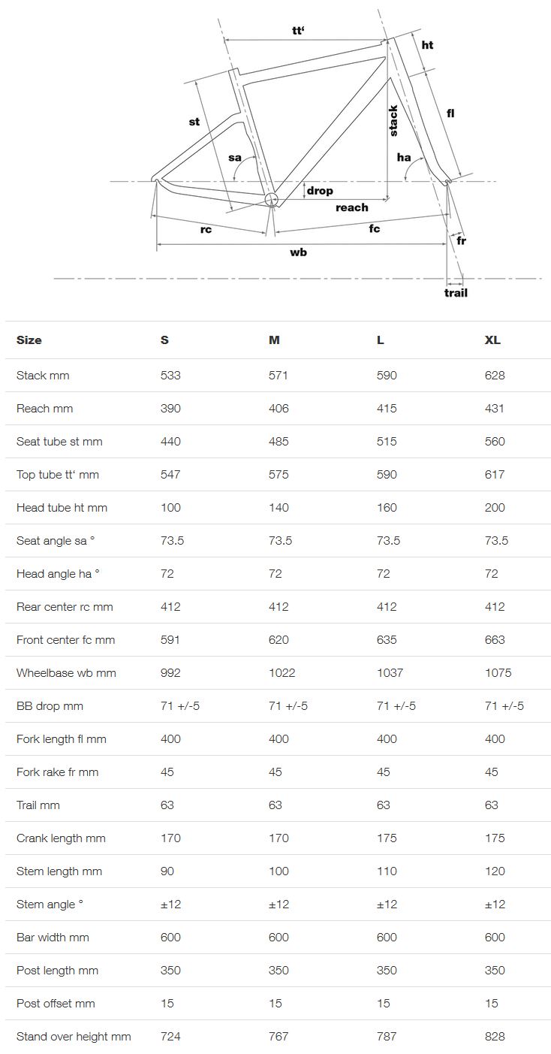Click the 'reach' label in the diagram
Viewport: 551px width, 1054px height.
click(x=351, y=207)
